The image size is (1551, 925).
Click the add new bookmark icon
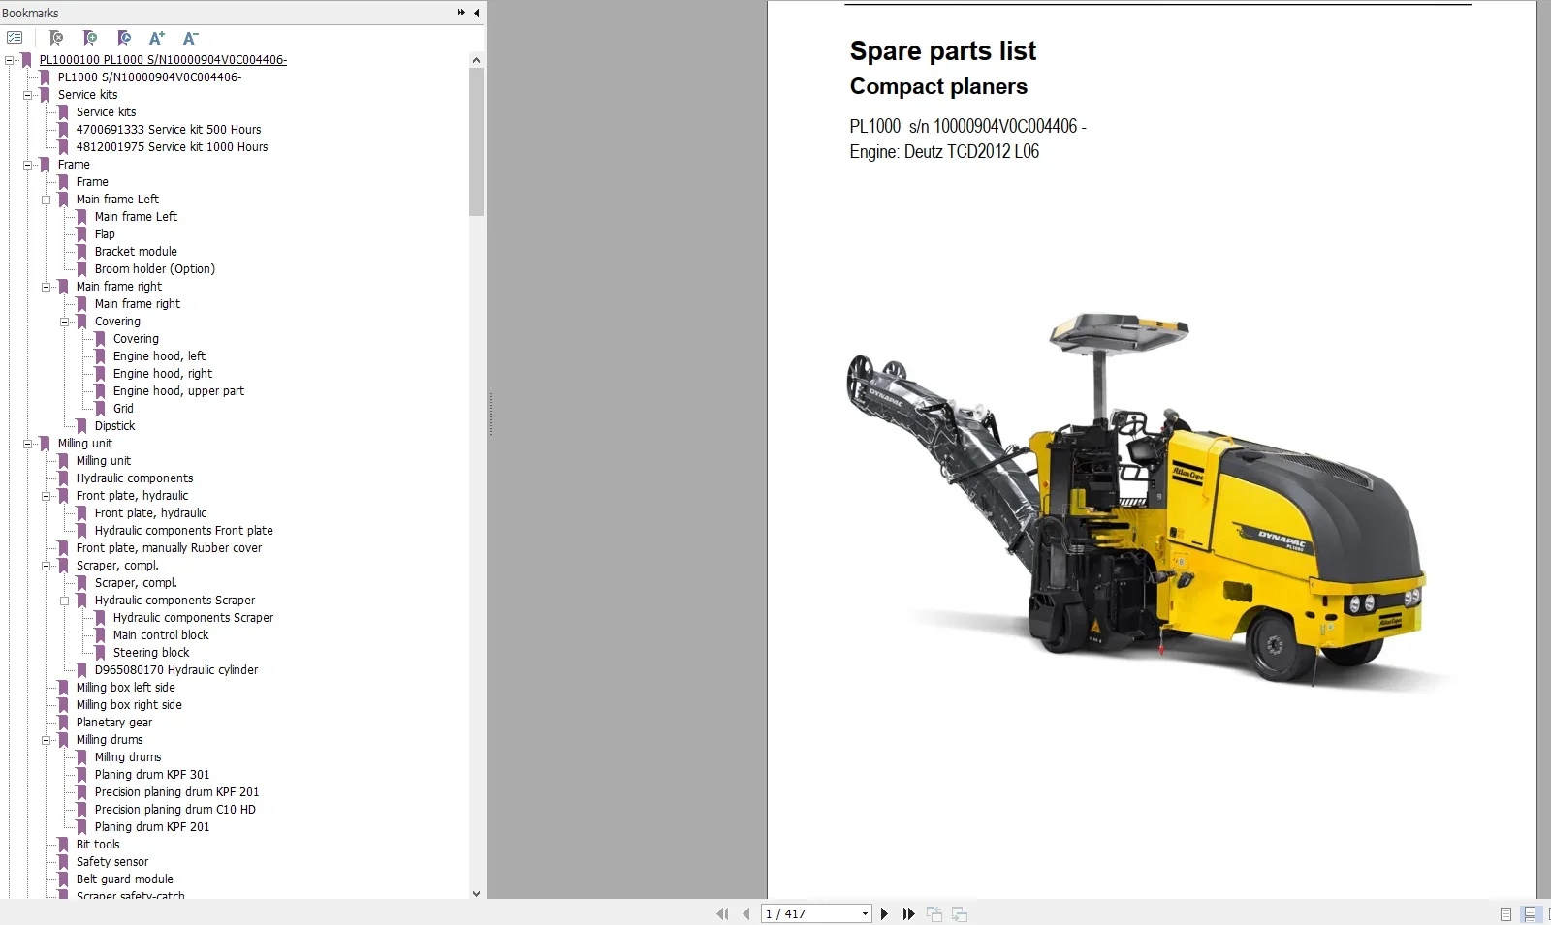[x=89, y=37]
